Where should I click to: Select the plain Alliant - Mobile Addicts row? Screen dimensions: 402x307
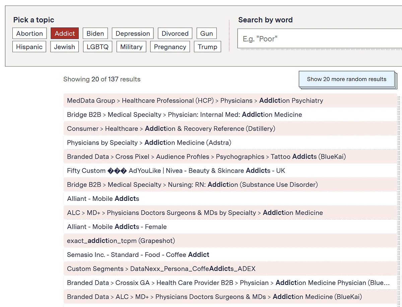[x=230, y=199]
